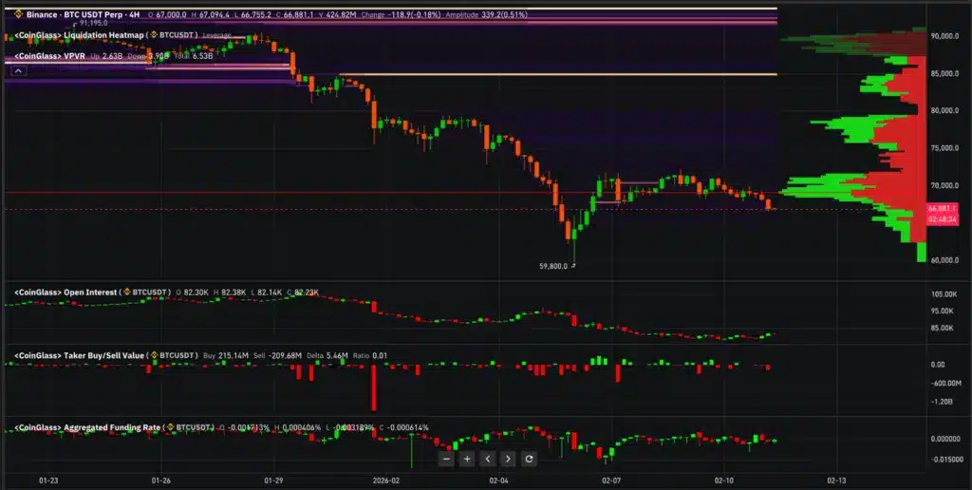The width and height of the screenshot is (972, 490).
Task: Click the CoinGlass Aggregated Funding Rate title
Action: (x=87, y=427)
